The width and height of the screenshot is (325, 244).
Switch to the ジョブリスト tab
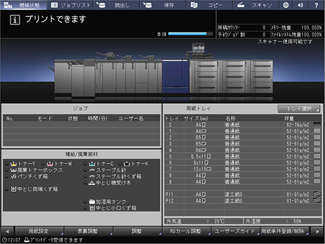[x=70, y=5]
